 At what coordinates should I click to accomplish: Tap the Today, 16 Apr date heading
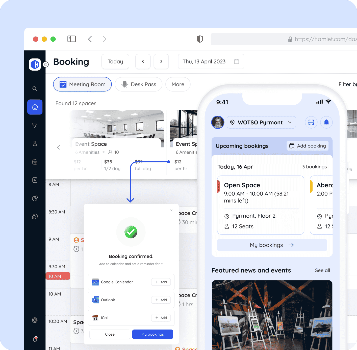point(235,167)
